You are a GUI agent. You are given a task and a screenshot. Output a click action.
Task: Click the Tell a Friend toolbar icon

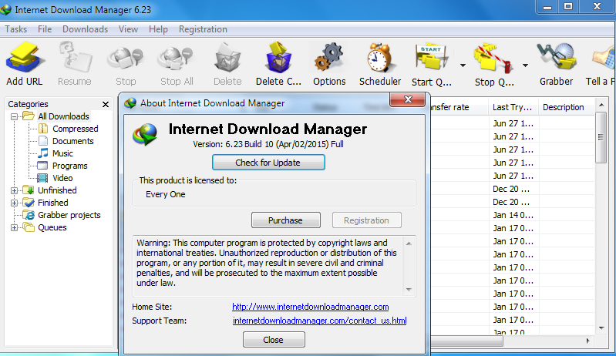tap(604, 59)
